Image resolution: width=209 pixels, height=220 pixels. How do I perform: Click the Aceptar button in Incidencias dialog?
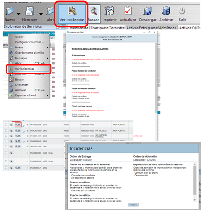[133, 205]
